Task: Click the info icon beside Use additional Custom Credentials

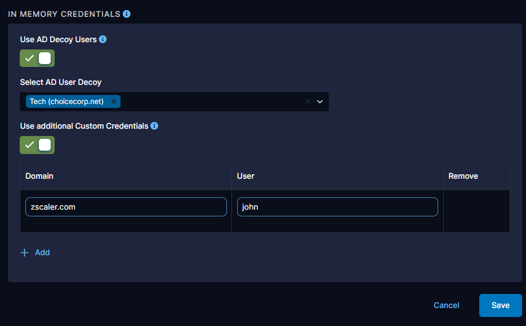Action: 154,126
